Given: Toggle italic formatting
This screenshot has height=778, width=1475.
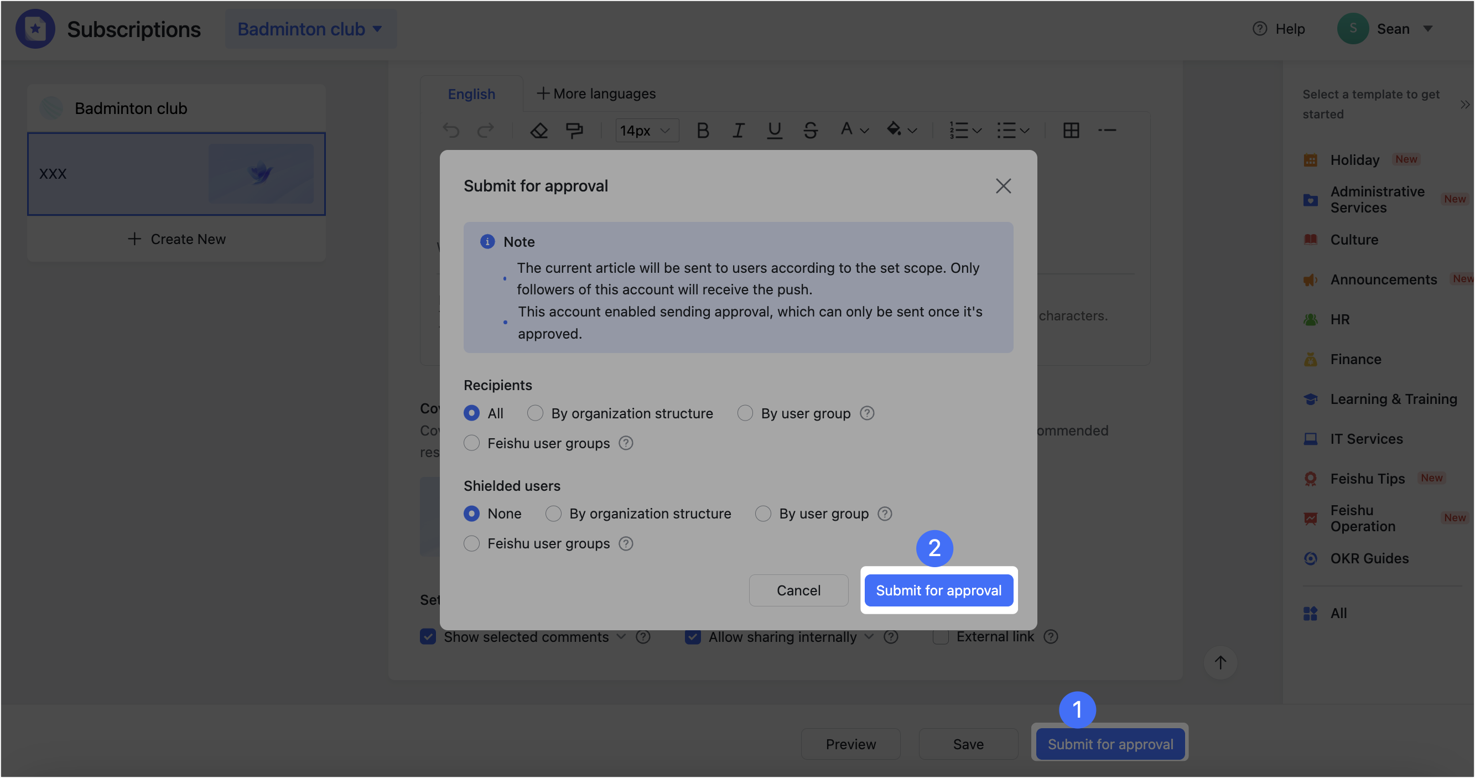Looking at the screenshot, I should 739,131.
